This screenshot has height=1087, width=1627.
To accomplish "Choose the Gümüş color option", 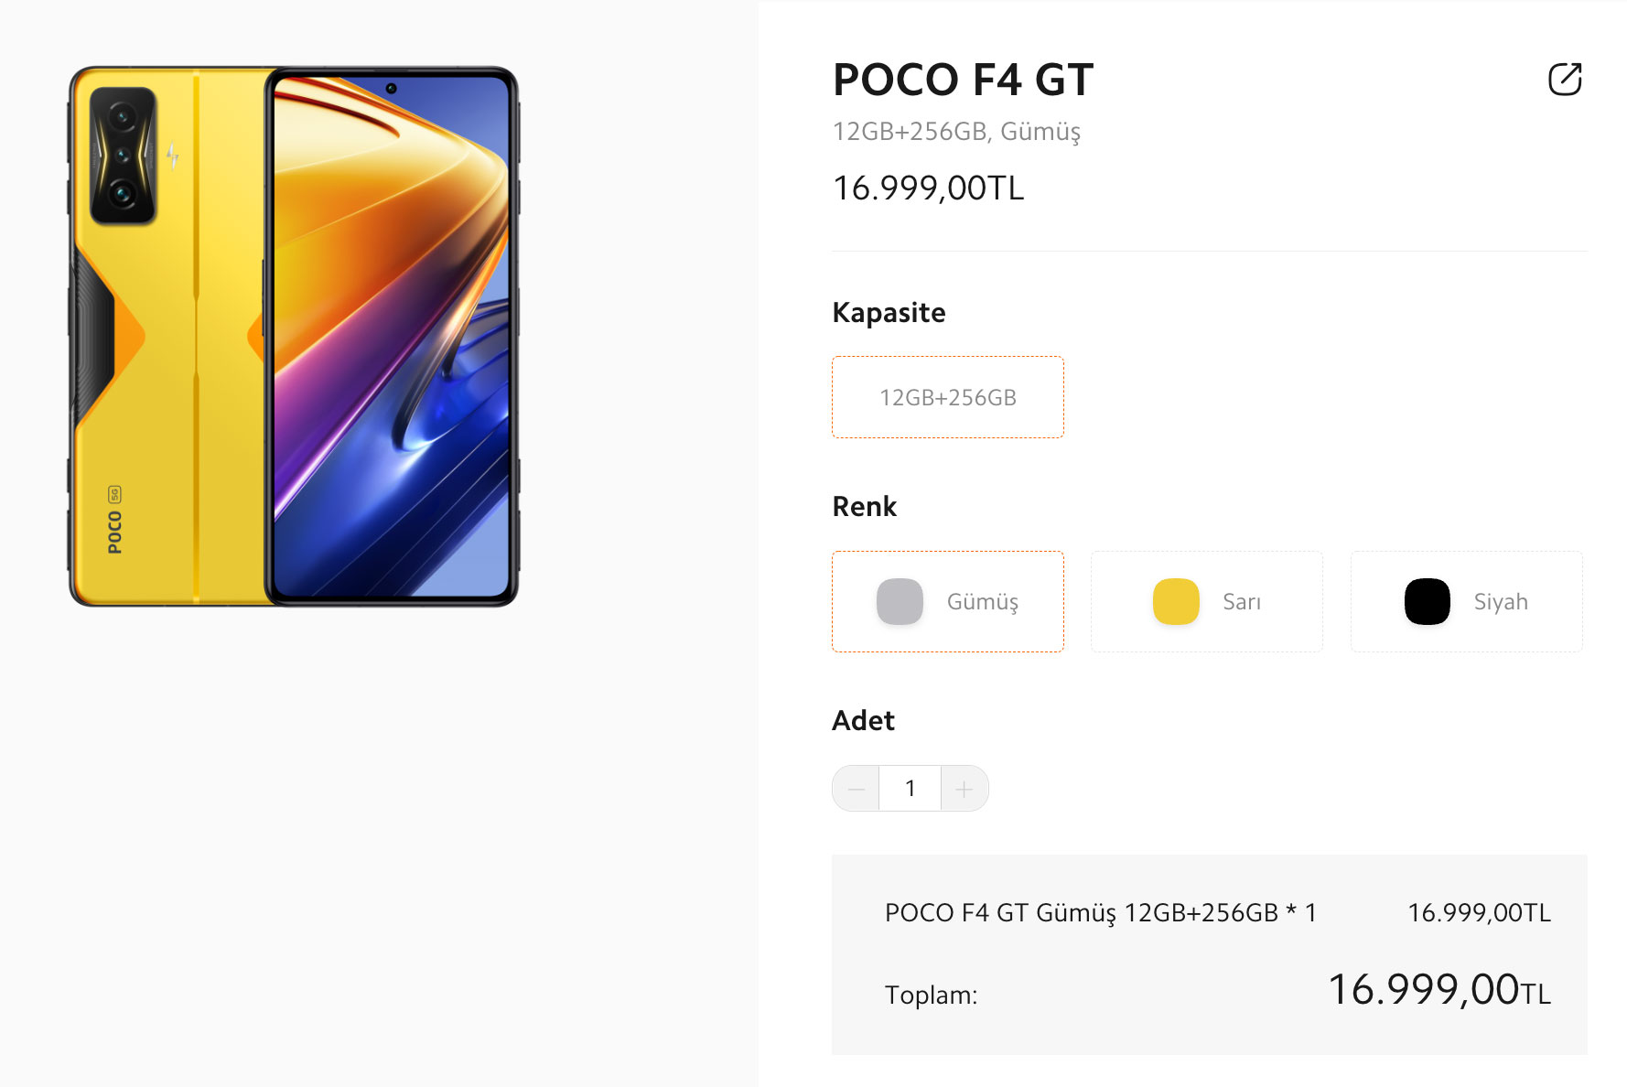I will 948,601.
